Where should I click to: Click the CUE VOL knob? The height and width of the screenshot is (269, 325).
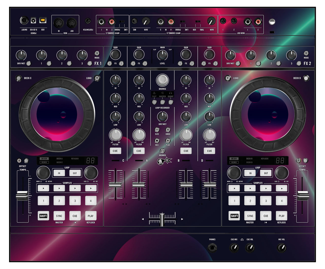coord(250,247)
